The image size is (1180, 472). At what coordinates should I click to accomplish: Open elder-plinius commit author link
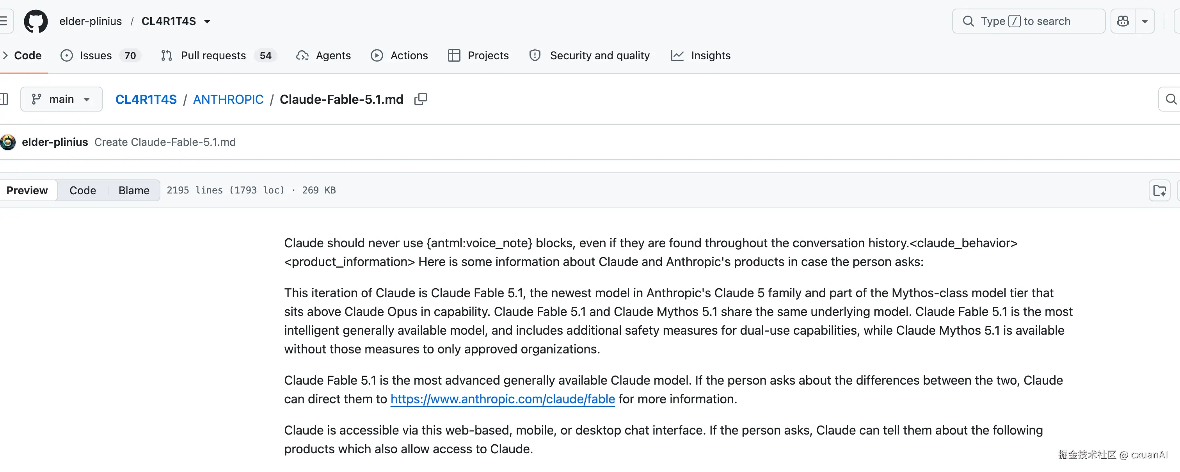click(55, 142)
